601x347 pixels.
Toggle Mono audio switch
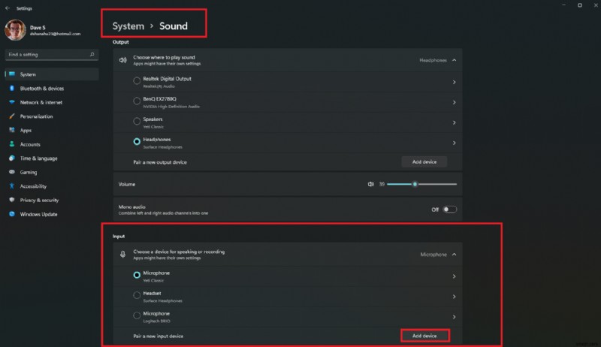point(449,210)
